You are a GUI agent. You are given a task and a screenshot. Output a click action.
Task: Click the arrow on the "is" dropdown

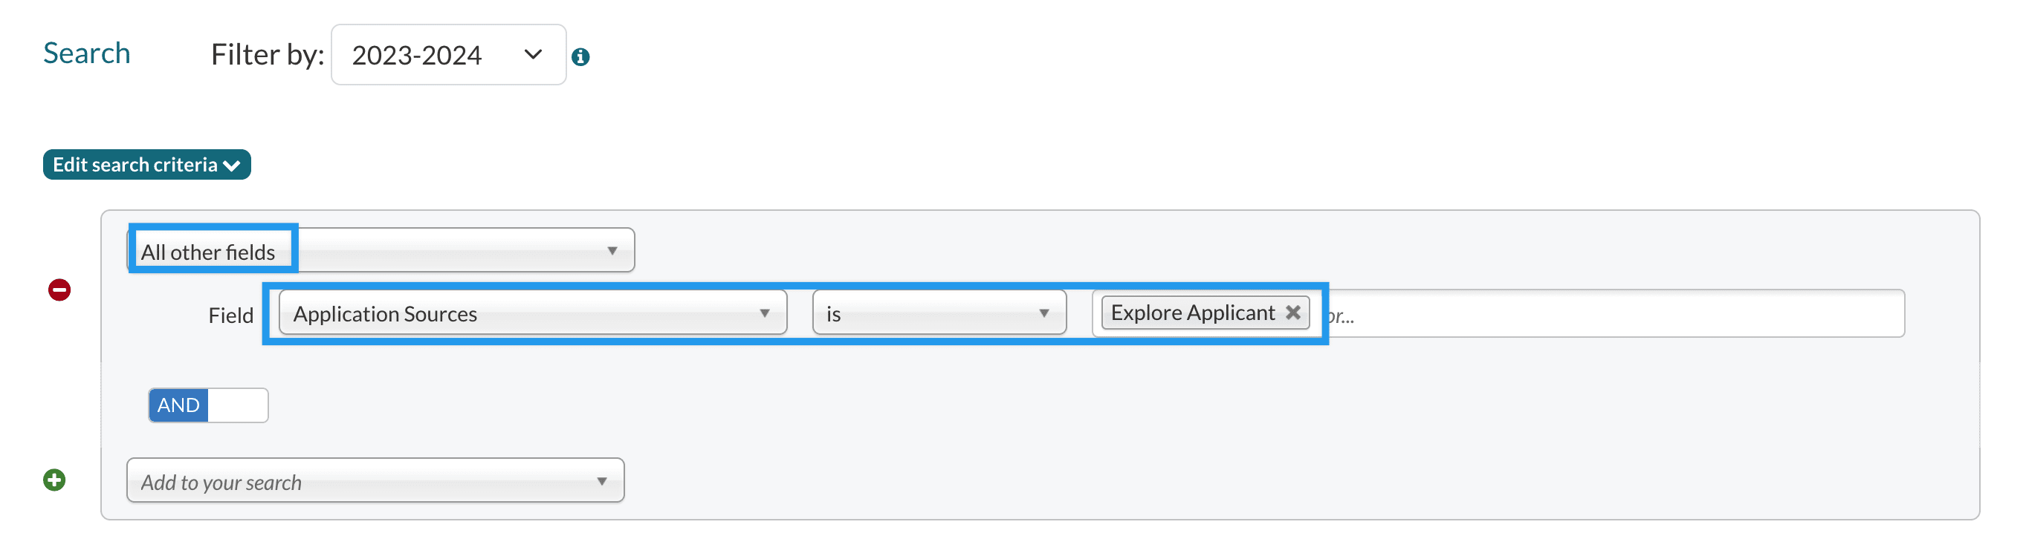pyautogui.click(x=1043, y=313)
